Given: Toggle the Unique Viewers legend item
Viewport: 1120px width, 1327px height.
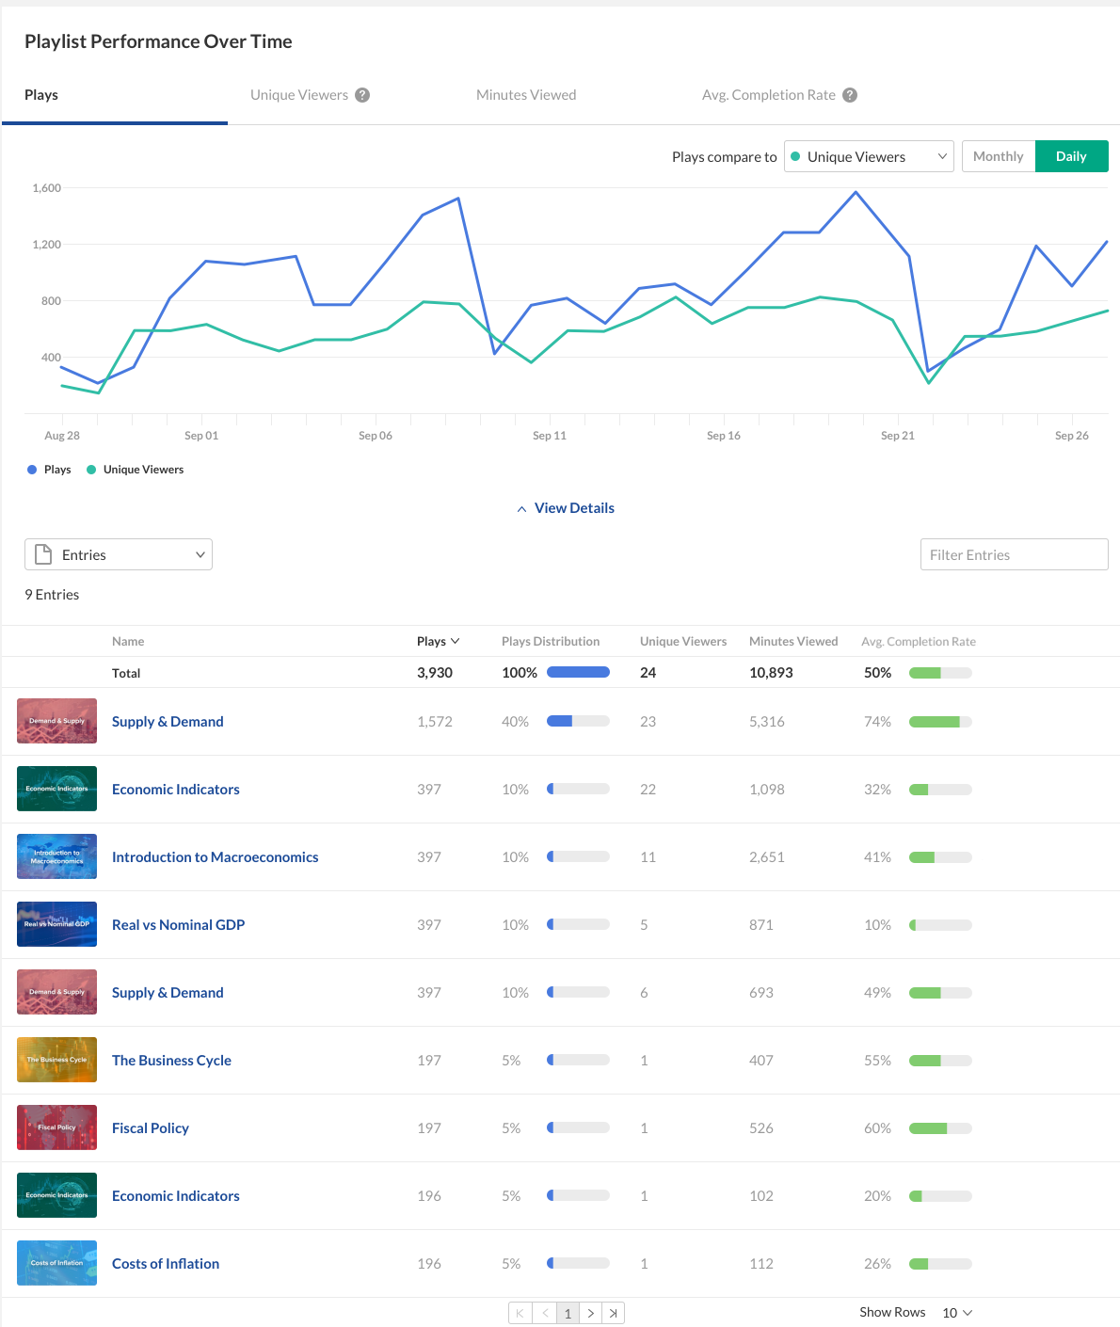Looking at the screenshot, I should coord(136,470).
